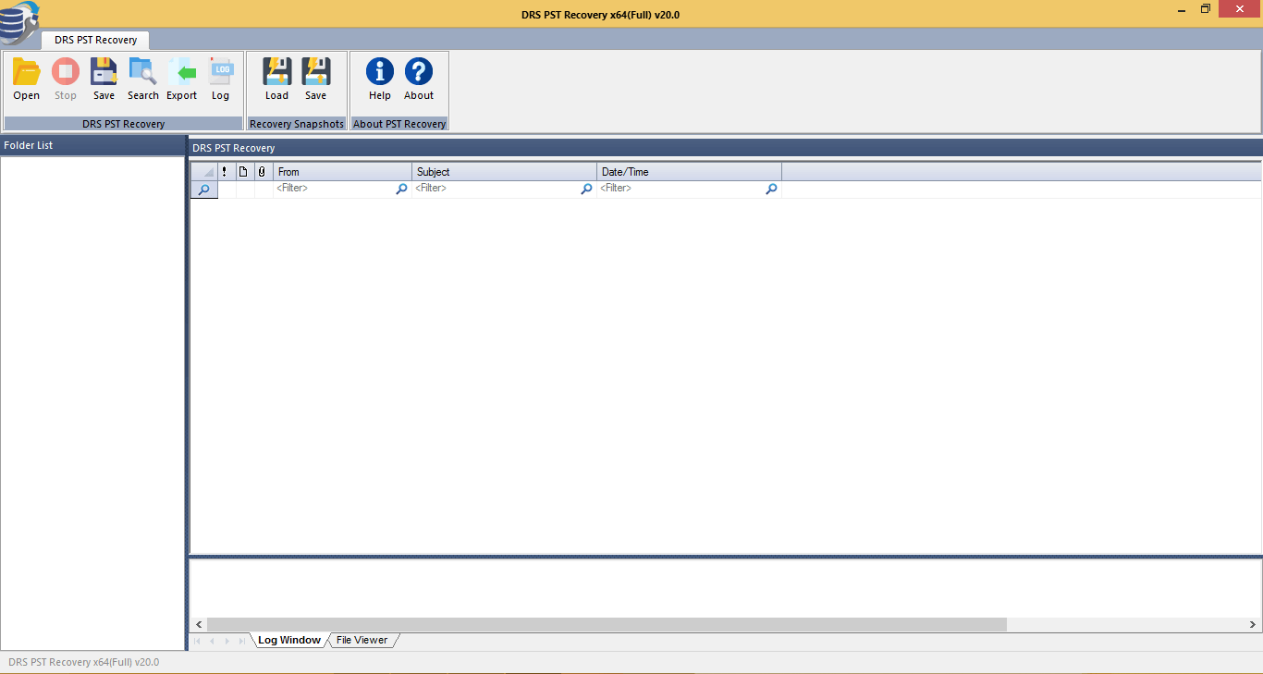1263x674 pixels.
Task: Click the application database logo icon
Action: point(18,23)
